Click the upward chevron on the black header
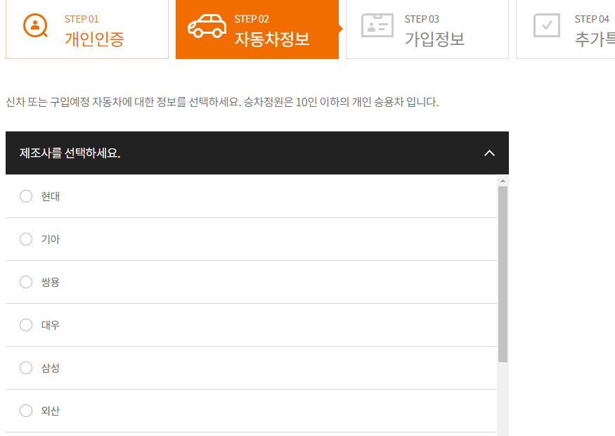The image size is (615, 436). click(x=489, y=153)
